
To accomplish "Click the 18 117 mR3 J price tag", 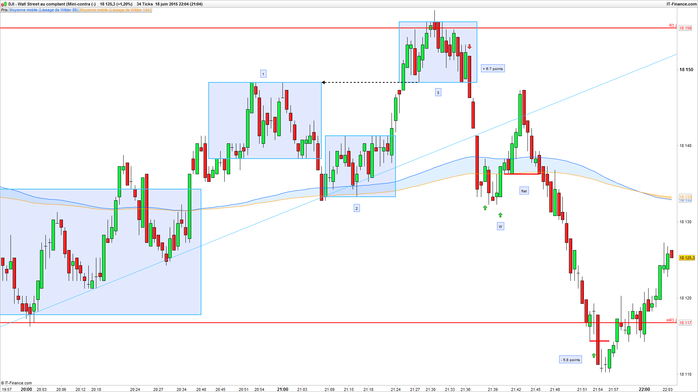I will 685,323.
